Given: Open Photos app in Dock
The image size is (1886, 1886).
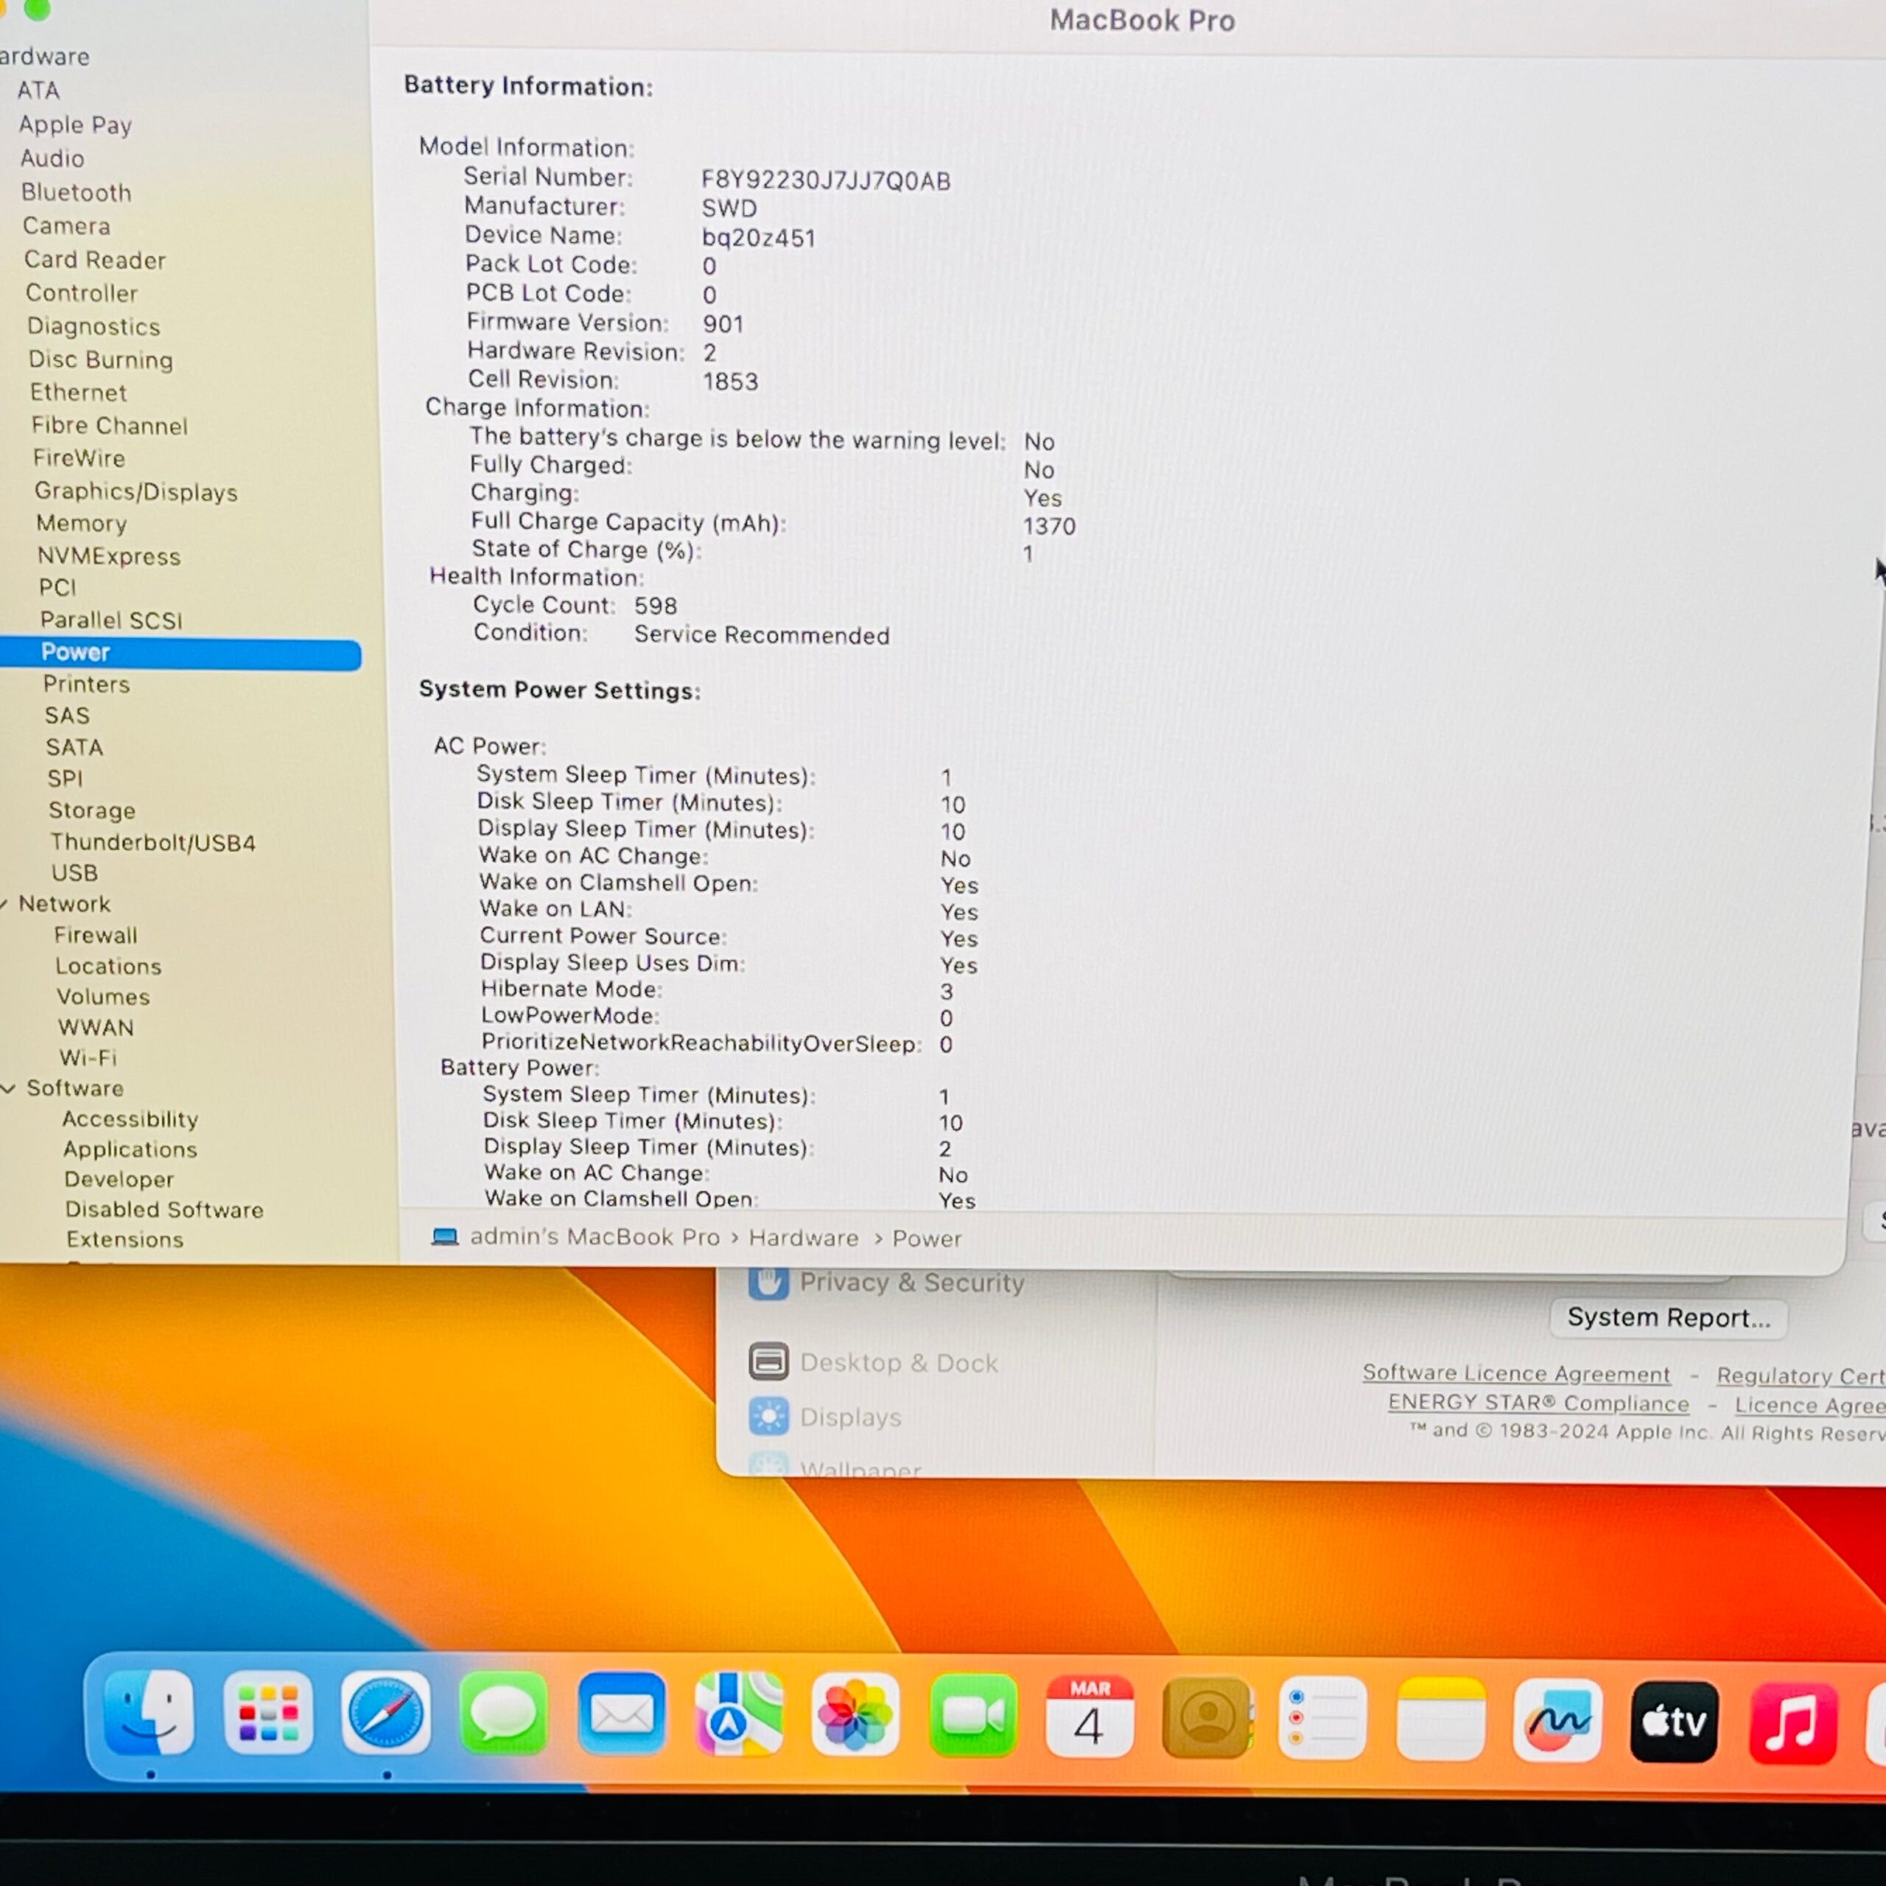Looking at the screenshot, I should coord(856,1716).
